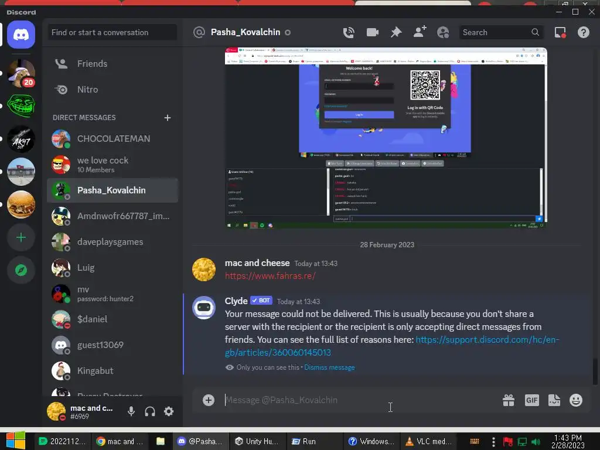Add friends to DM
600x450 pixels.
[420, 32]
